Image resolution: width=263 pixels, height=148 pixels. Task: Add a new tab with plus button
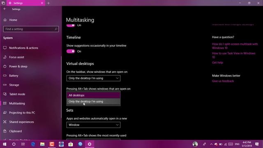click(x=48, y=3)
